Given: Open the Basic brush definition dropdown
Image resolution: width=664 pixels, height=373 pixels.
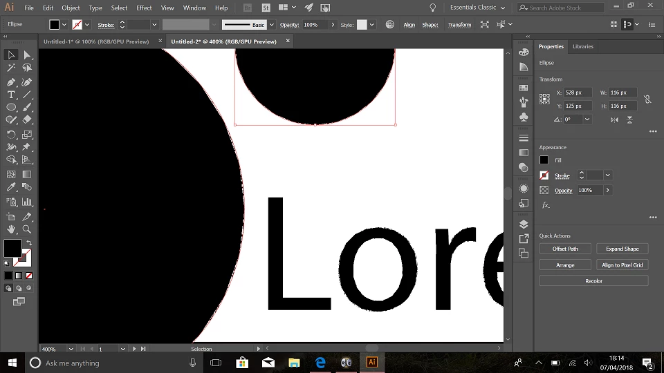Looking at the screenshot, I should (x=272, y=25).
